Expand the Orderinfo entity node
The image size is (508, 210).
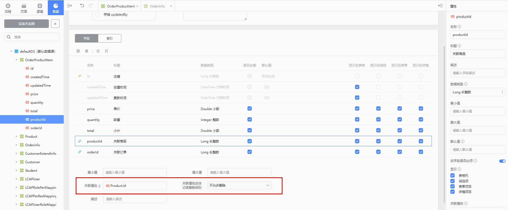(16, 145)
